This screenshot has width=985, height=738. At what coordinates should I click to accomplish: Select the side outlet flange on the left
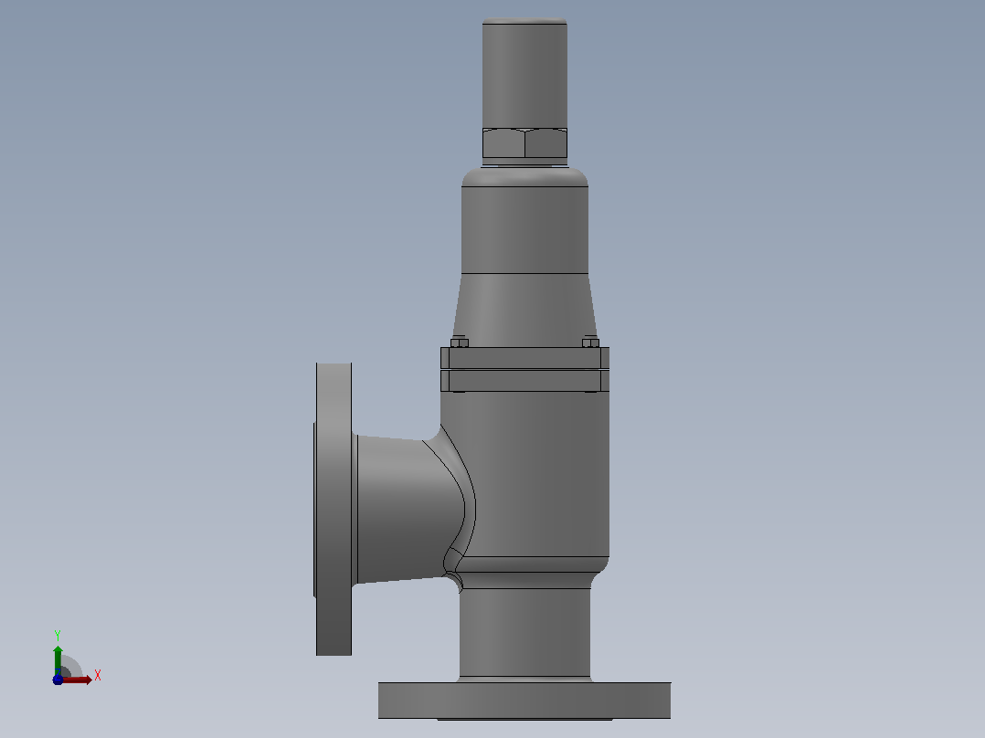coord(334,509)
